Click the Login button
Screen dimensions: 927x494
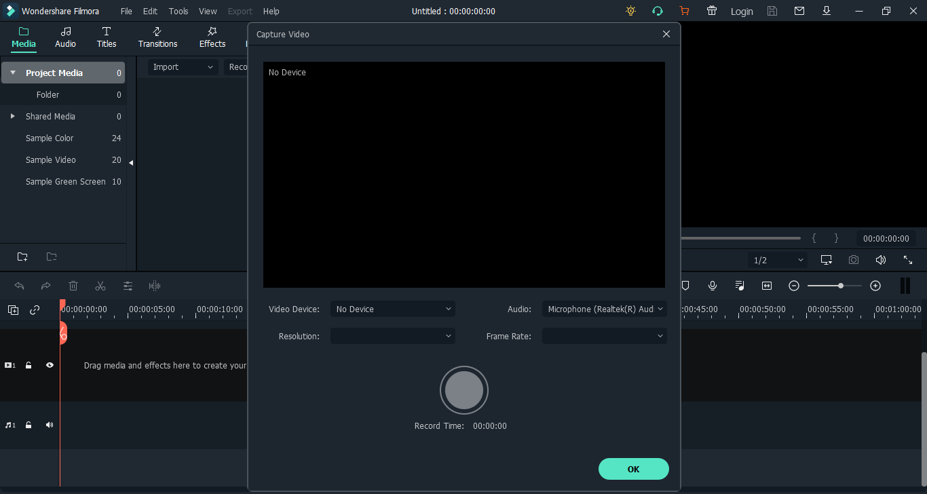tap(742, 12)
